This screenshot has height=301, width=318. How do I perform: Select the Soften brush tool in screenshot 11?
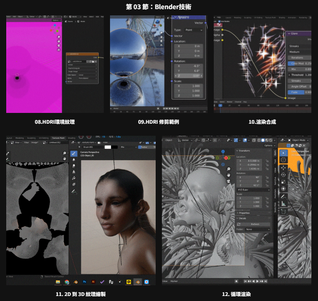[74, 159]
